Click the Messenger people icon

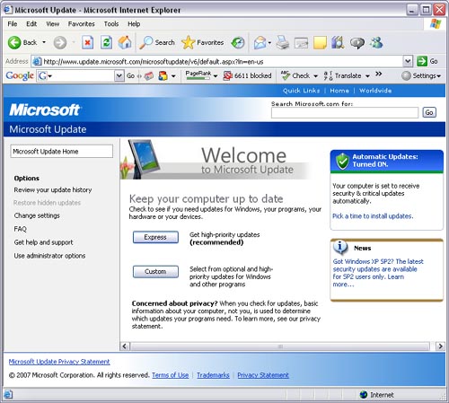click(376, 43)
